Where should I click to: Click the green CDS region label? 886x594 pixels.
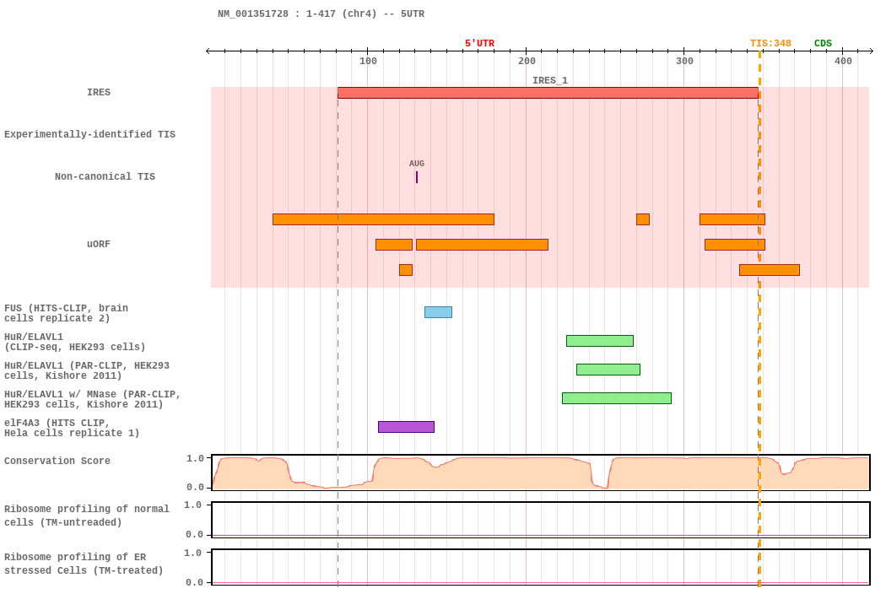pyautogui.click(x=823, y=44)
